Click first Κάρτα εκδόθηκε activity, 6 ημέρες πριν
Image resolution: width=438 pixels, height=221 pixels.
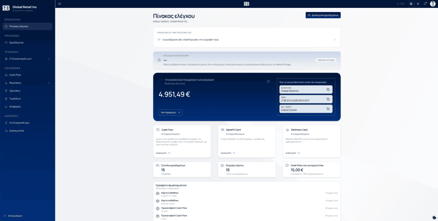(246, 194)
